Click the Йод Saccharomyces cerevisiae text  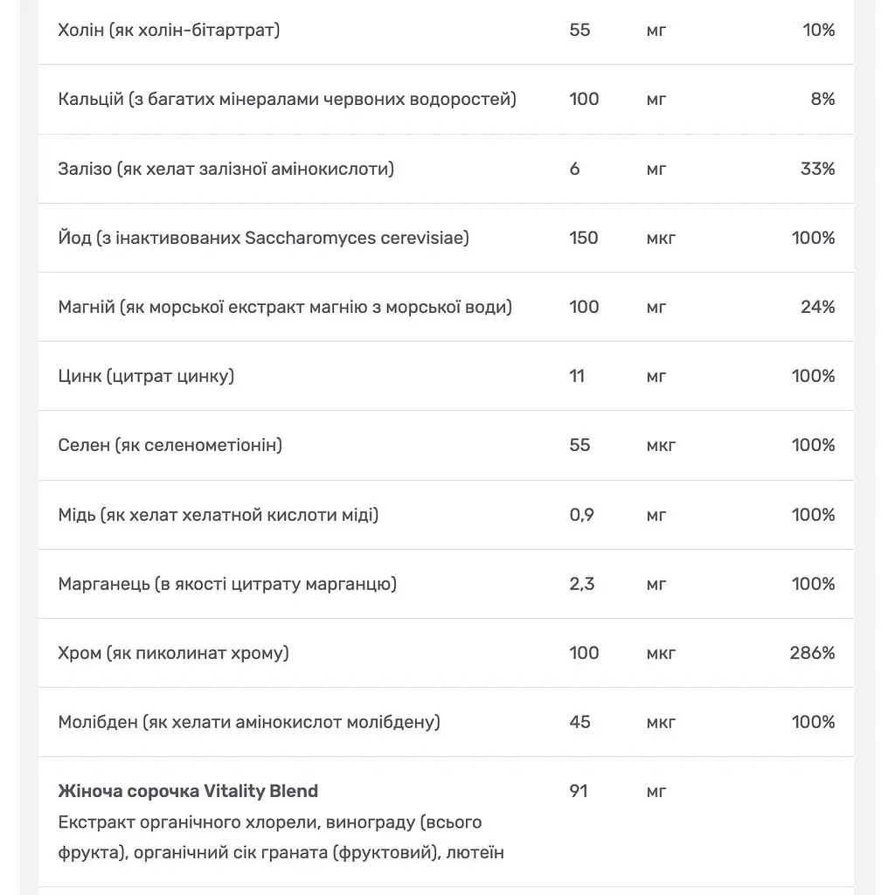[x=263, y=238]
